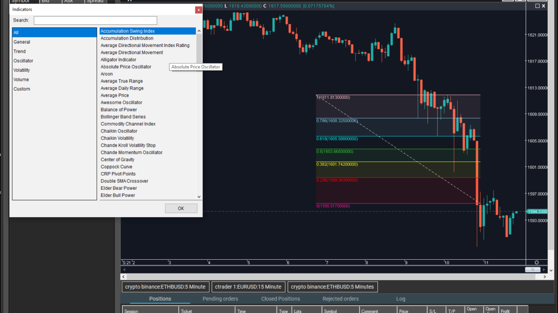
Task: Click the indicator list scroll-up arrow
Action: point(199,31)
